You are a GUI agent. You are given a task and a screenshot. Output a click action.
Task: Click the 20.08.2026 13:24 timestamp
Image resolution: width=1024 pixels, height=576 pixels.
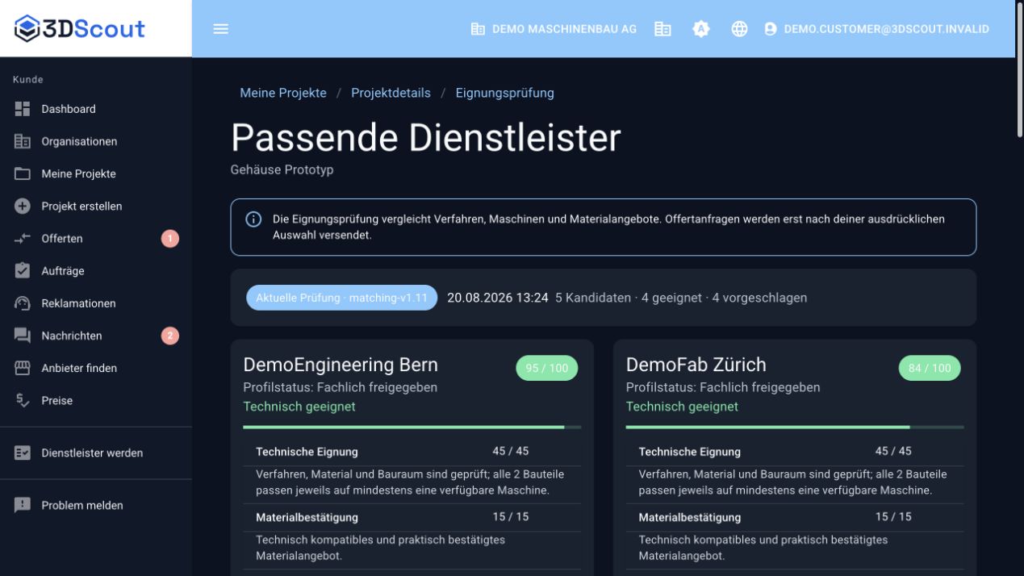coord(498,298)
